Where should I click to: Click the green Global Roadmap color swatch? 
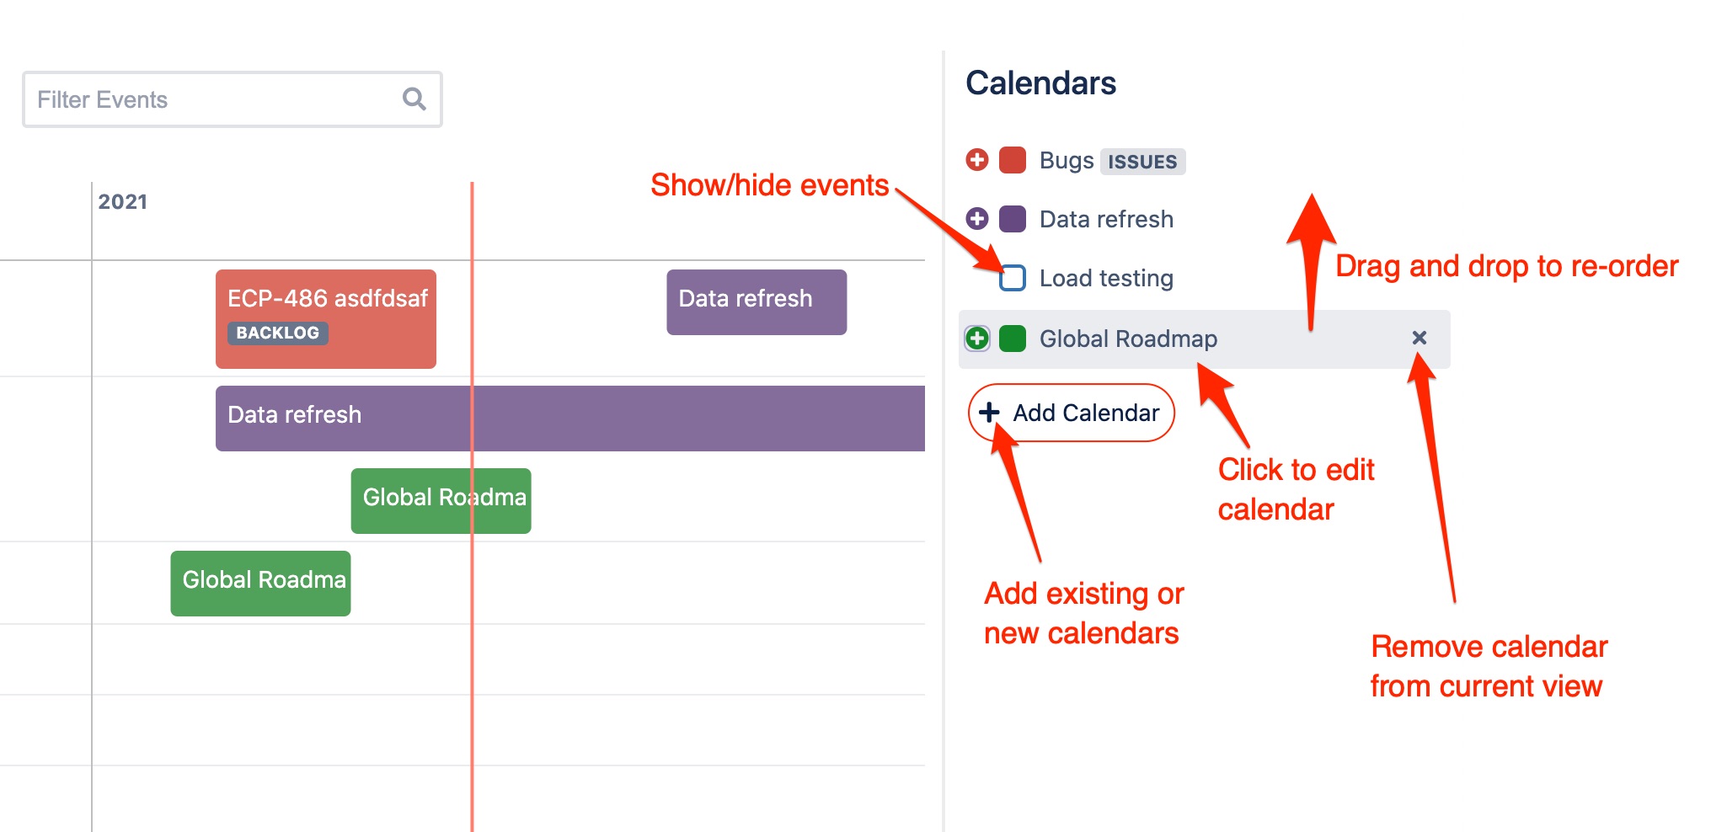1013,339
